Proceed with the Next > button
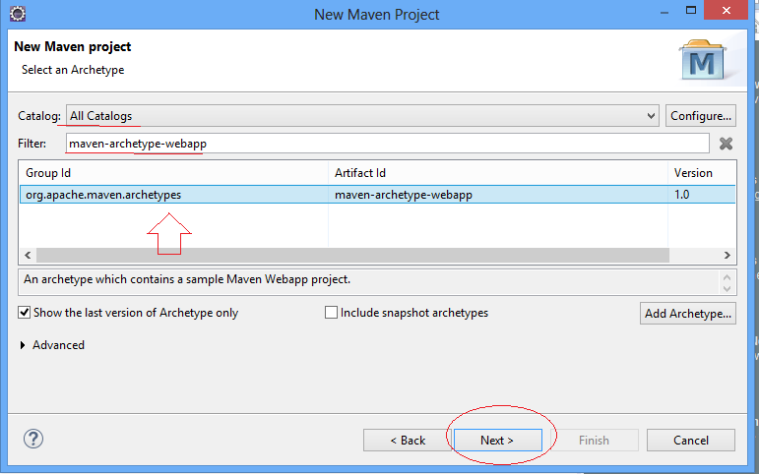 pyautogui.click(x=497, y=441)
